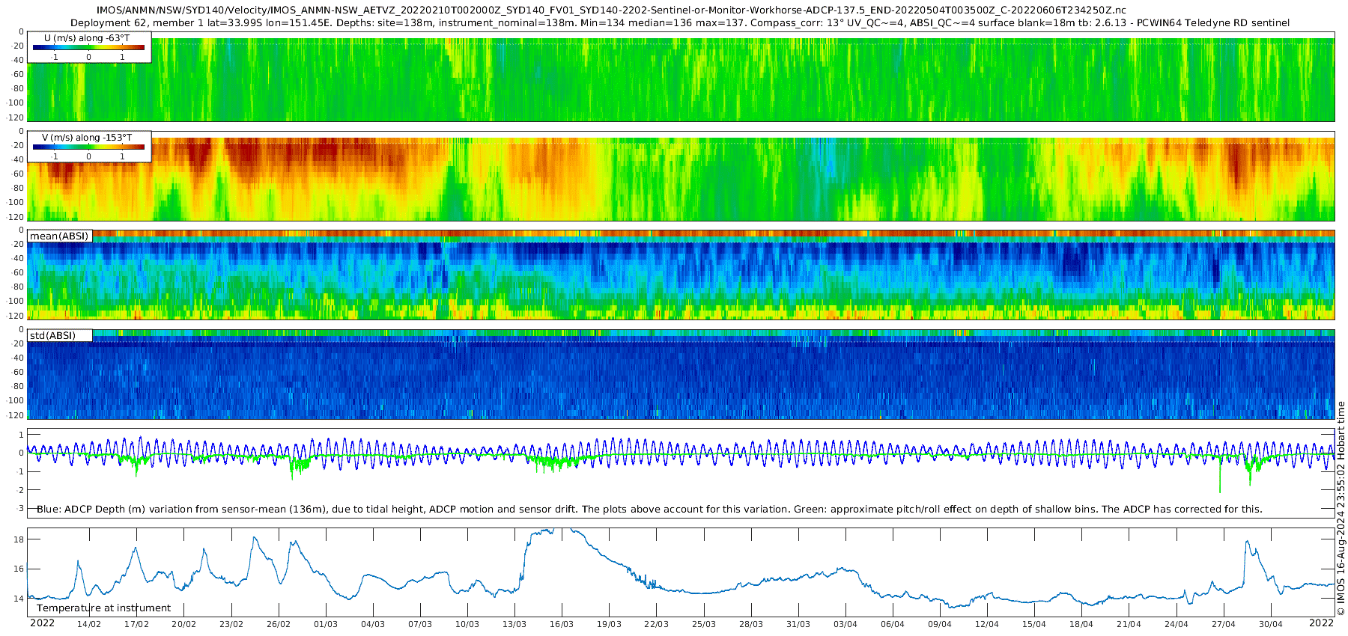Click the Deployment 62 metadata line
Screen dimensions: 1348x636
[680, 23]
